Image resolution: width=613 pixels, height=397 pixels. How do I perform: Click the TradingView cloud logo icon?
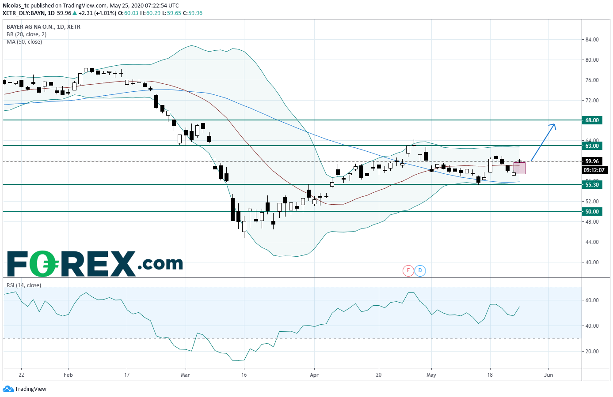point(8,389)
